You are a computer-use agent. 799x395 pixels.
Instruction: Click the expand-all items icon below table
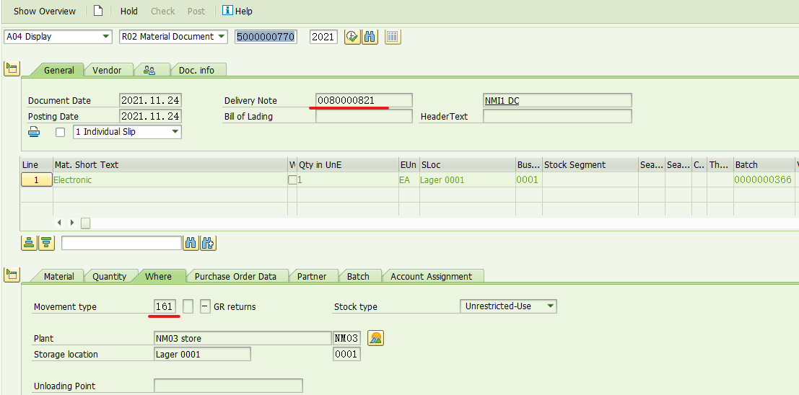29,243
